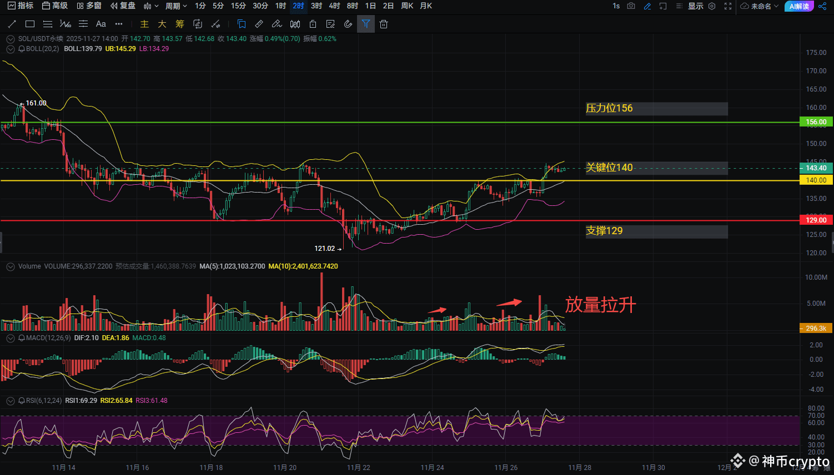Switch to the 1日 daily timeframe
This screenshot has width=834, height=475.
[370, 6]
